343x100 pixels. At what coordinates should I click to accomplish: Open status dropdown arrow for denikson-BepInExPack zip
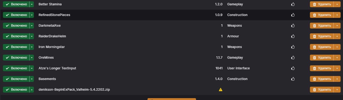[x=32, y=90]
